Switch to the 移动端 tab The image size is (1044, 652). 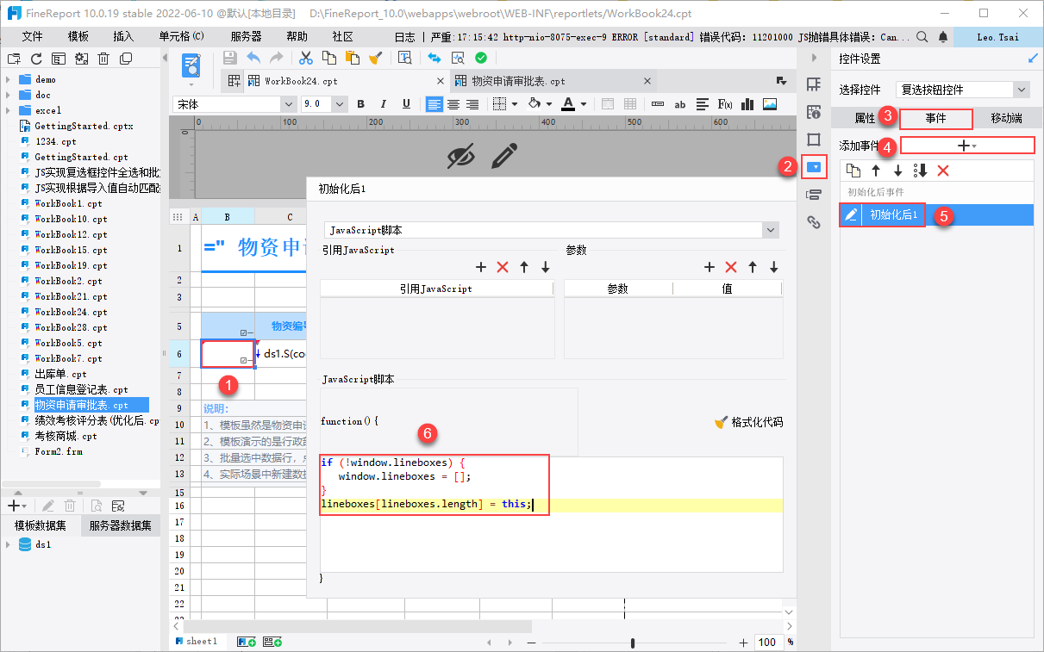(1006, 118)
